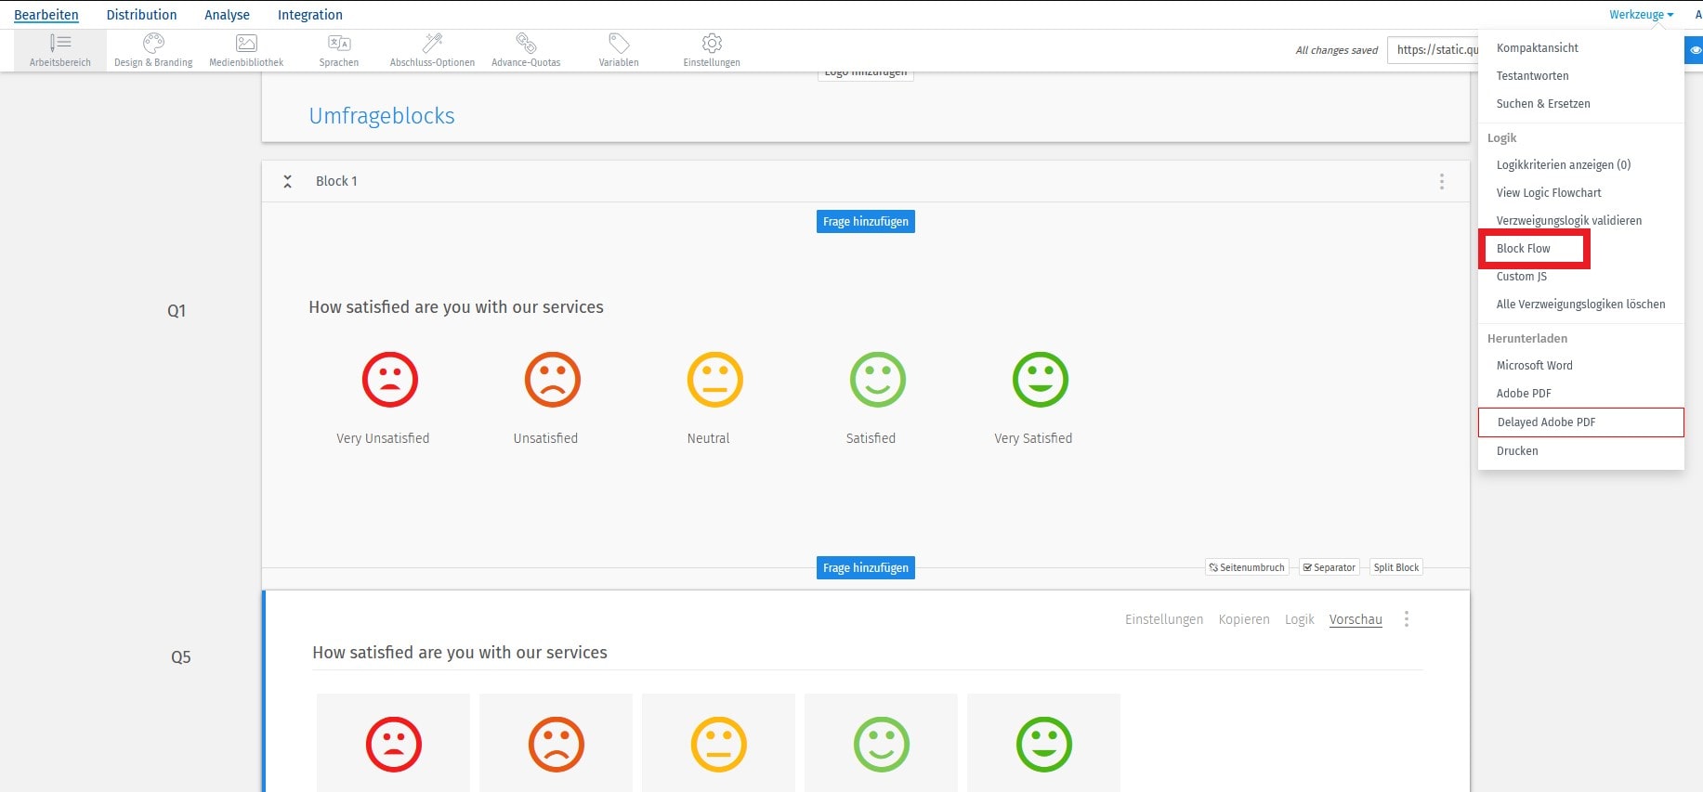The height and width of the screenshot is (792, 1703).
Task: Open Design & Branding palette icon
Action: (x=153, y=43)
